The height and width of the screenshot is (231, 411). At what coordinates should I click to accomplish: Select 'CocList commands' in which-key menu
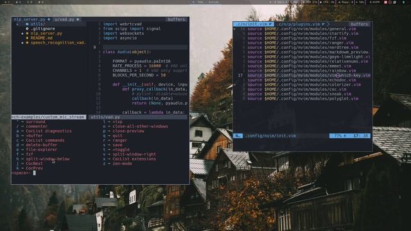tap(45, 141)
